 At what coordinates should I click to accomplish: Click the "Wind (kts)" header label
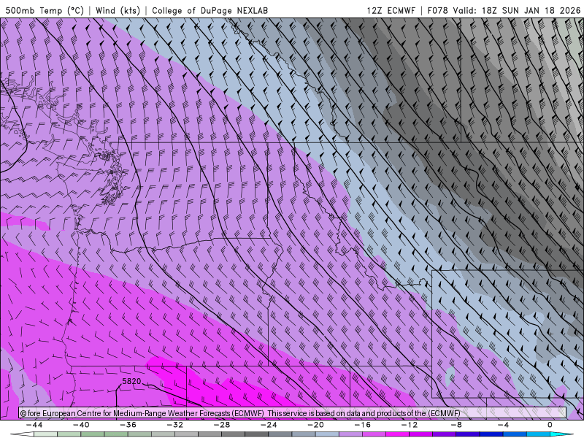coord(118,10)
